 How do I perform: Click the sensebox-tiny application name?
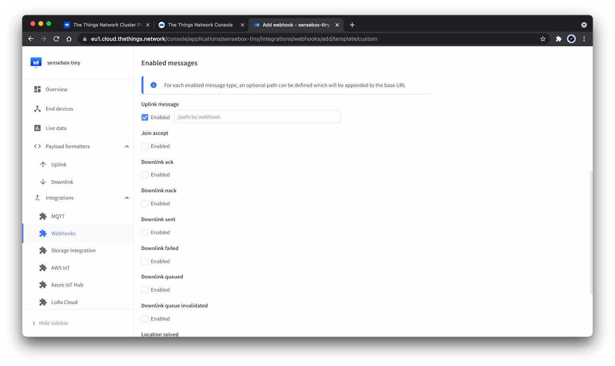pyautogui.click(x=63, y=63)
